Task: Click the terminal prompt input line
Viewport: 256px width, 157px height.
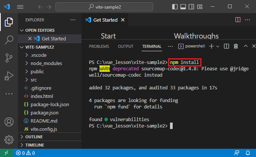Action: [131, 126]
